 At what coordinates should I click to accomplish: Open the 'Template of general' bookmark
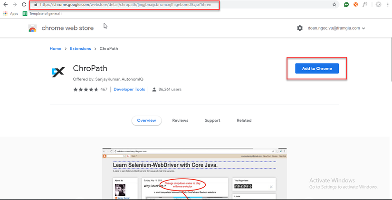click(x=42, y=14)
